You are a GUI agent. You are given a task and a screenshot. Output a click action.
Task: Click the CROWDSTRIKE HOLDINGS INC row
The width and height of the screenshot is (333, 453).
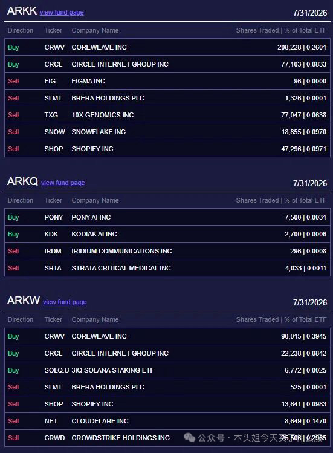[167, 438]
